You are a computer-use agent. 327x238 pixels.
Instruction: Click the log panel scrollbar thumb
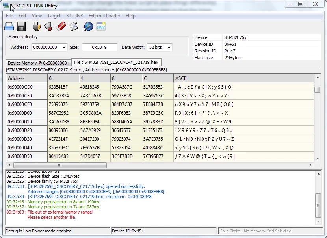point(318,205)
